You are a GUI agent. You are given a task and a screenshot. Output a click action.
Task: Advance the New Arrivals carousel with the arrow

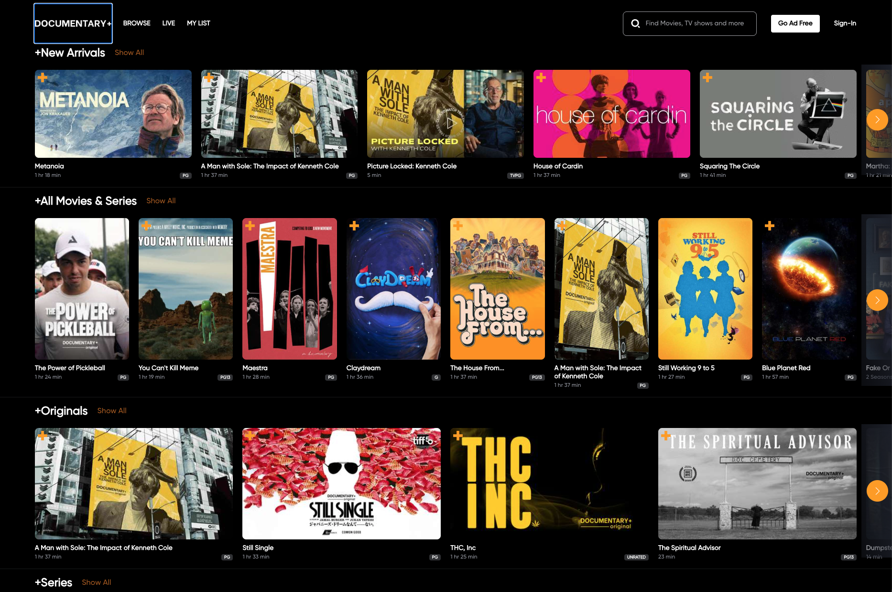[x=877, y=120]
